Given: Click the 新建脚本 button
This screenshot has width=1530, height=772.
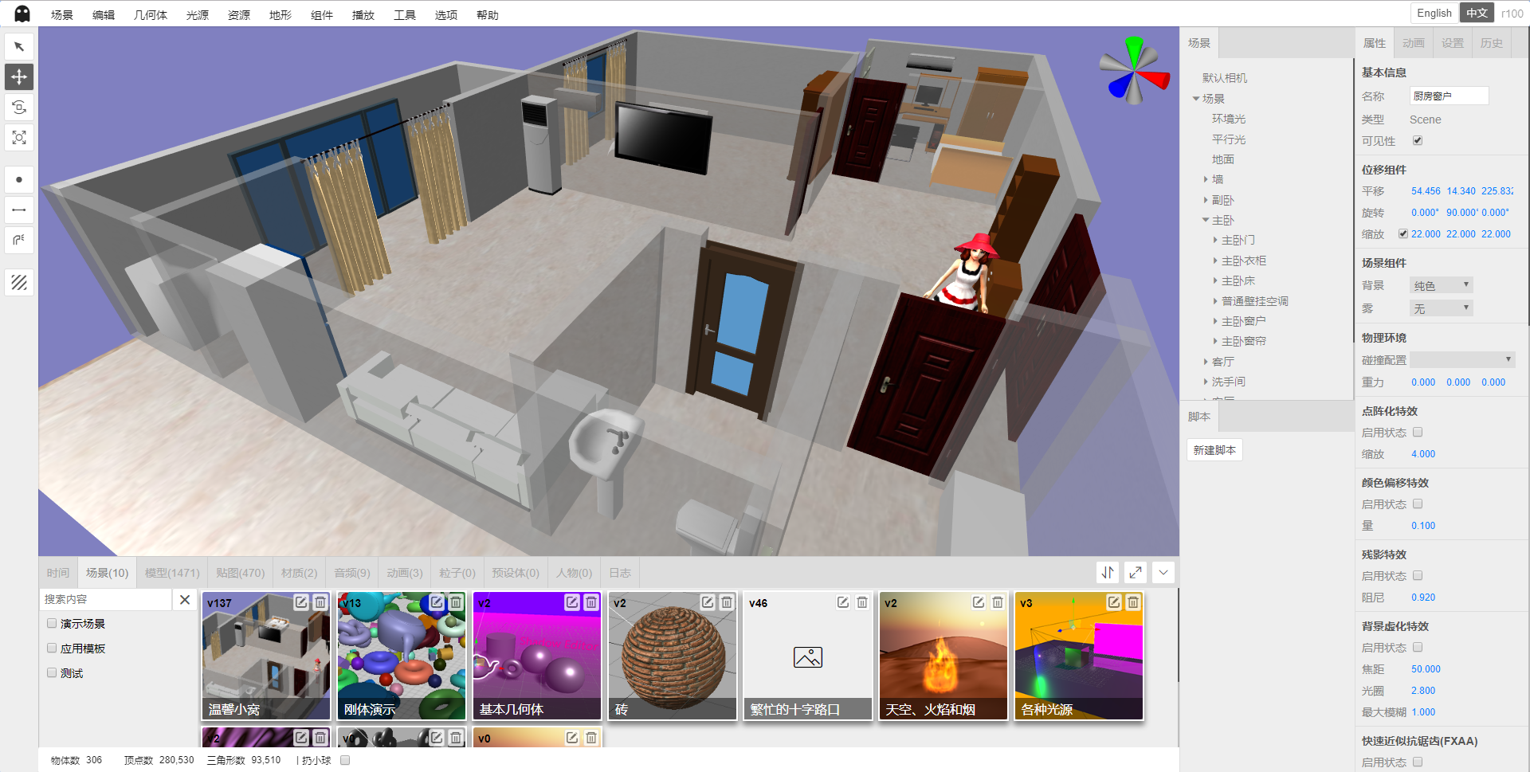Looking at the screenshot, I should coord(1214,450).
